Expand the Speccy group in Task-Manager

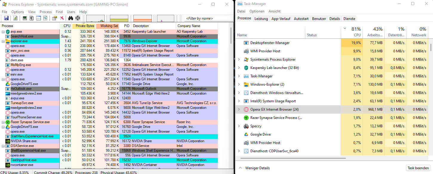[x=239, y=126]
